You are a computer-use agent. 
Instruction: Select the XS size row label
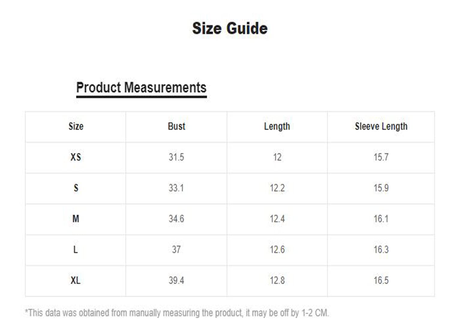(x=76, y=157)
